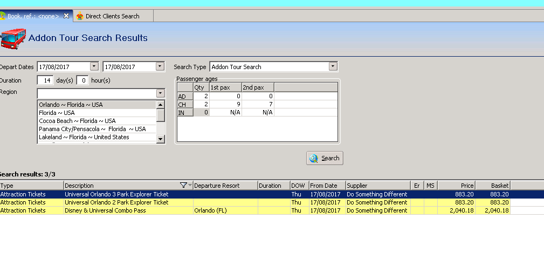Click the Qty column header
This screenshot has width=544, height=280.
tap(201, 87)
